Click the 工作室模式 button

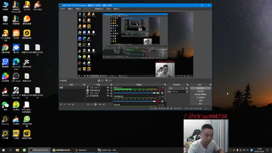[x=201, y=98]
